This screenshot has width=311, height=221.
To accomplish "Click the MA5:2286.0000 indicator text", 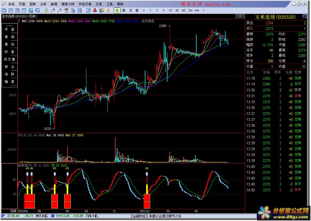I will pyautogui.click(x=32, y=21).
